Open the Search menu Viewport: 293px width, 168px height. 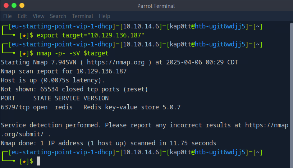click(x=58, y=16)
